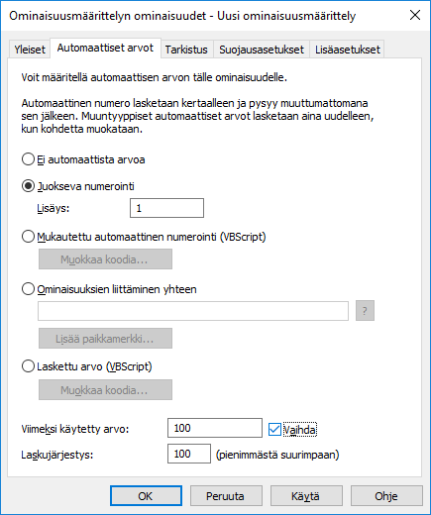The width and height of the screenshot is (431, 515).
Task: Confirm the dialog with OK
Action: [146, 496]
